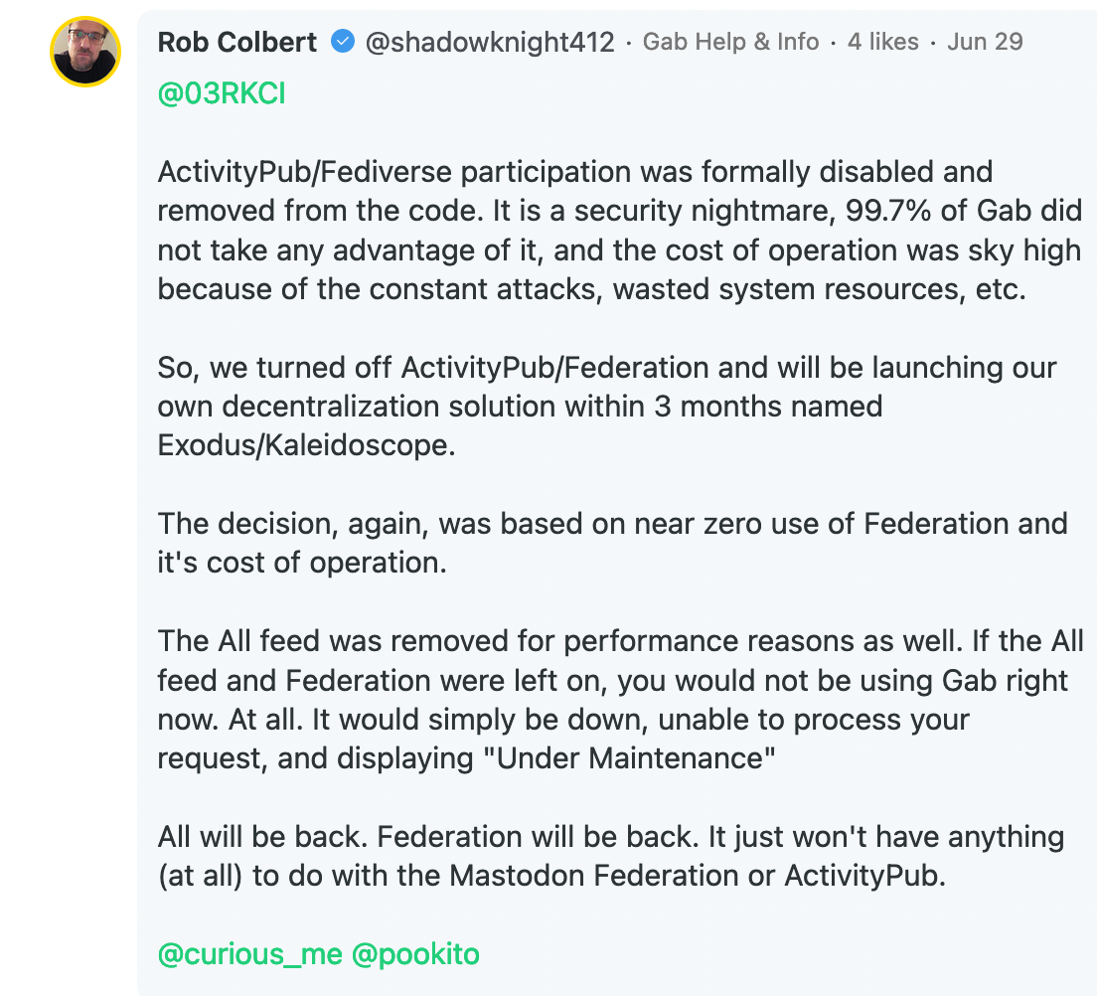View the 4 likes count

(x=883, y=42)
